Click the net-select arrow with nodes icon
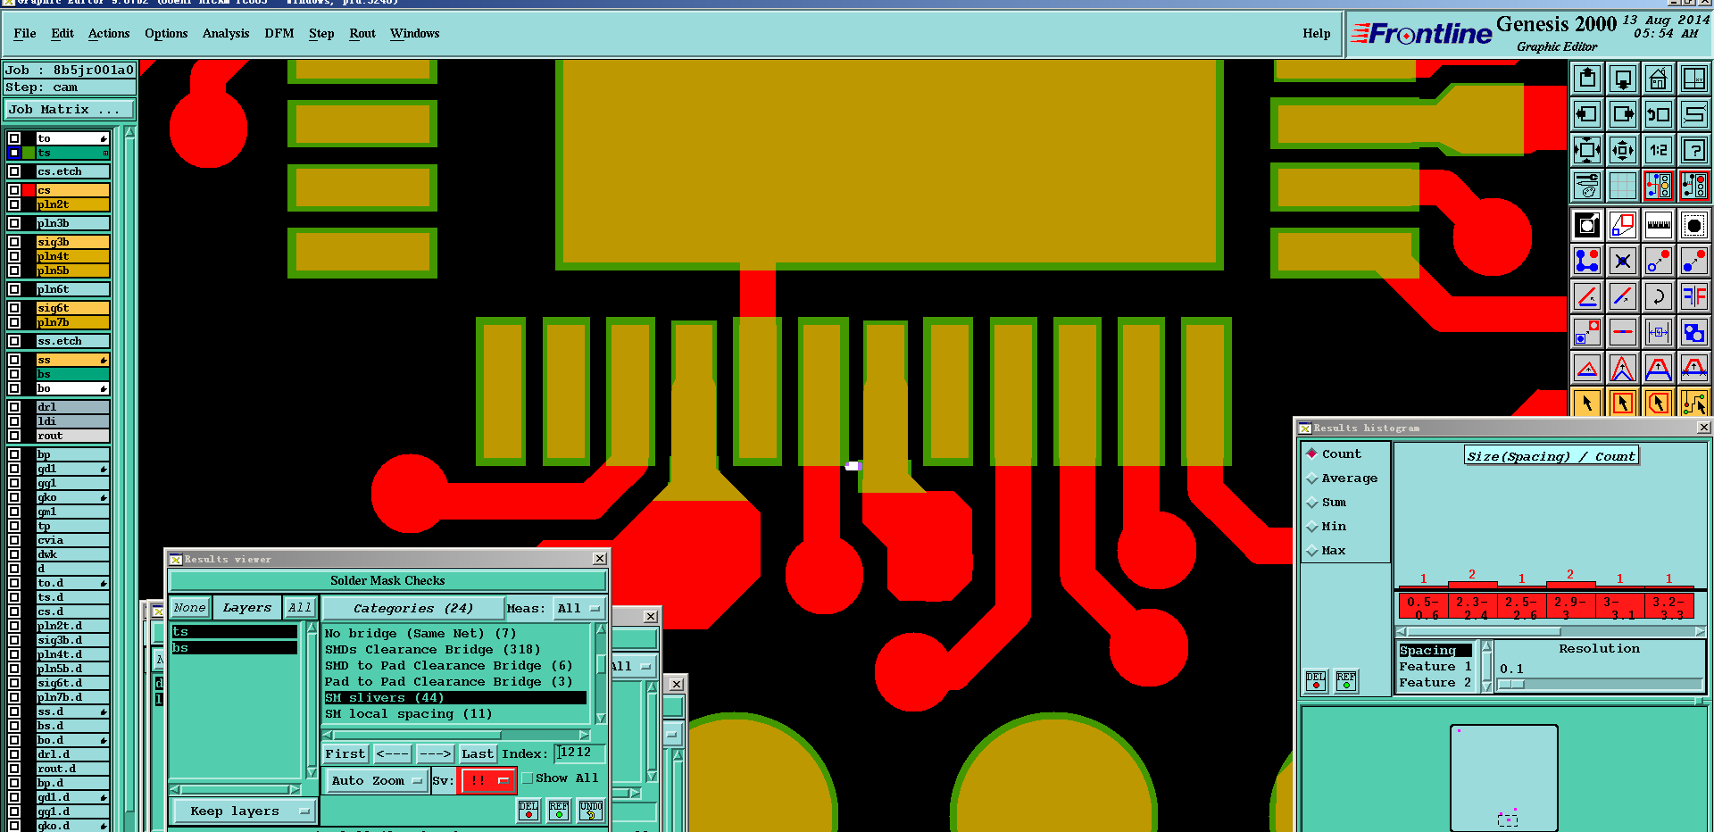The image size is (1714, 832). pyautogui.click(x=1694, y=403)
